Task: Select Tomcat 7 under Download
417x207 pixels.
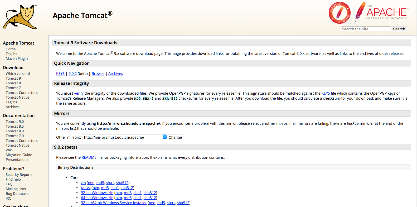Action: click(x=13, y=88)
